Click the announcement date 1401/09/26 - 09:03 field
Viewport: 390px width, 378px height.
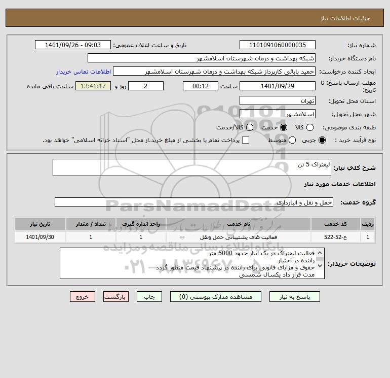point(73,45)
